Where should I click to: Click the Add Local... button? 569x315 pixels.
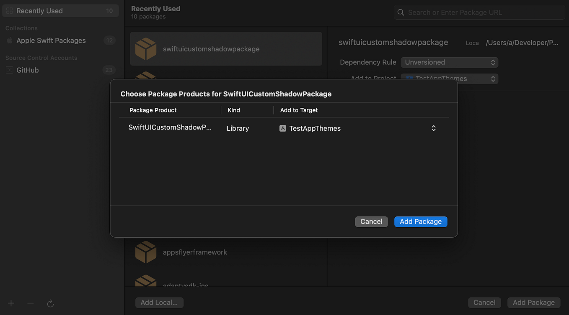pos(159,302)
